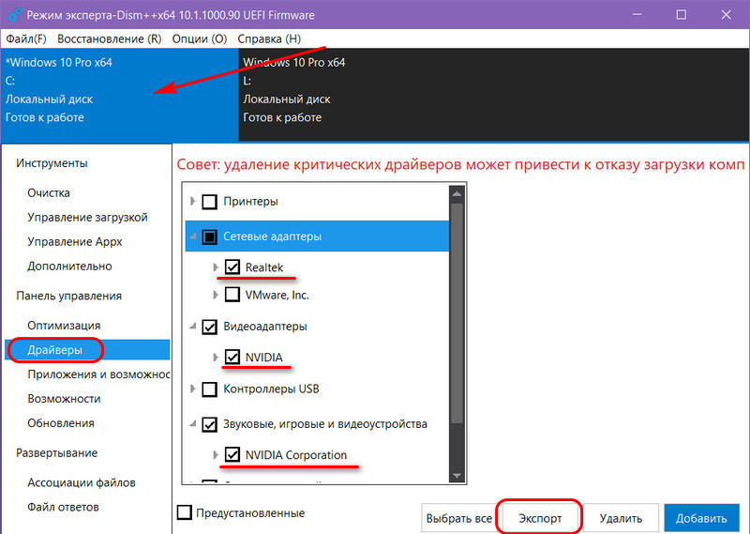Image resolution: width=750 pixels, height=534 pixels.
Task: Click the Dism++ gear icon in title bar
Action: tap(15, 14)
